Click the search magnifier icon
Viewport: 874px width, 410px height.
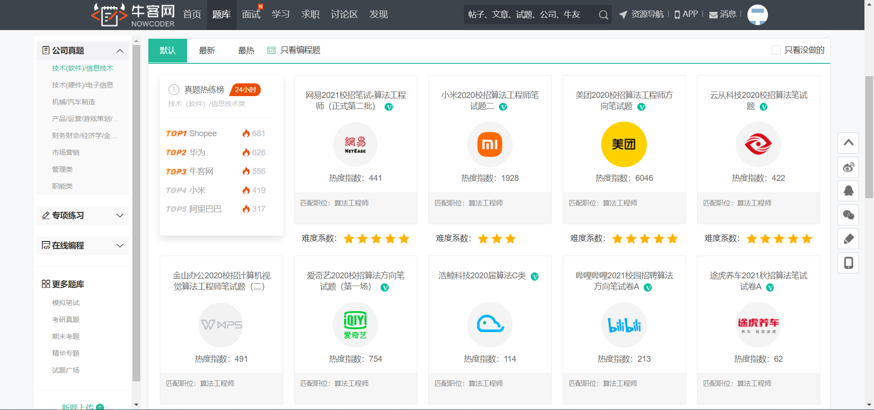603,15
